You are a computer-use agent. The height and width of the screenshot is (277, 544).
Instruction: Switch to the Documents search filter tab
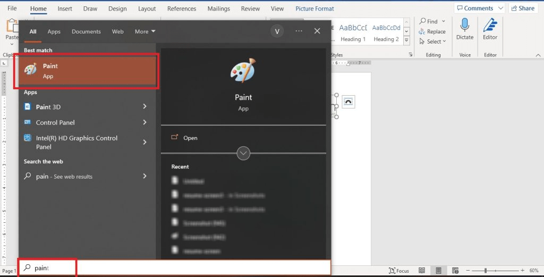click(86, 31)
